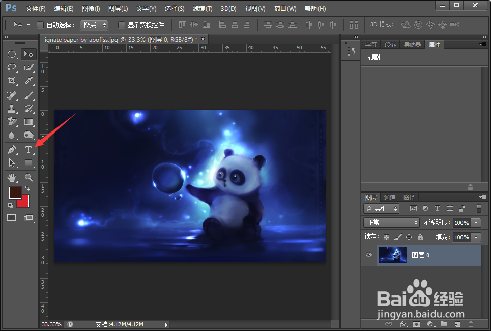This screenshot has height=331, width=491.
Task: Switch to the 字符 tab
Action: point(371,45)
